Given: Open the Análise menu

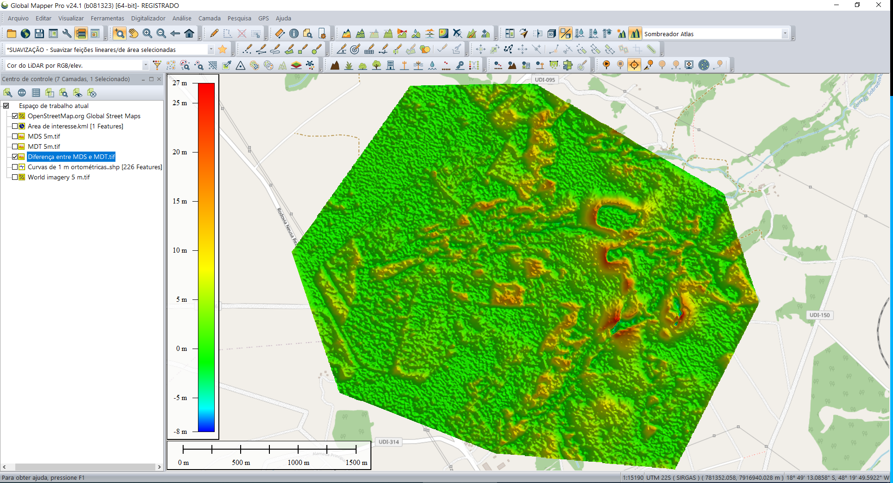Looking at the screenshot, I should 182,19.
